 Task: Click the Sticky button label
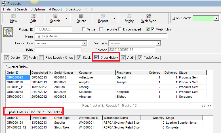coord(129,21)
